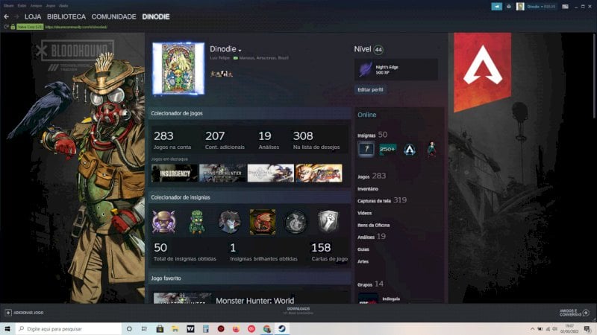Open Steam from Windows taskbar
597x335 pixels.
point(282,329)
